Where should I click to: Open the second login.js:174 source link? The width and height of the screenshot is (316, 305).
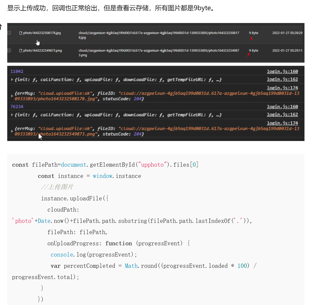click(282, 123)
